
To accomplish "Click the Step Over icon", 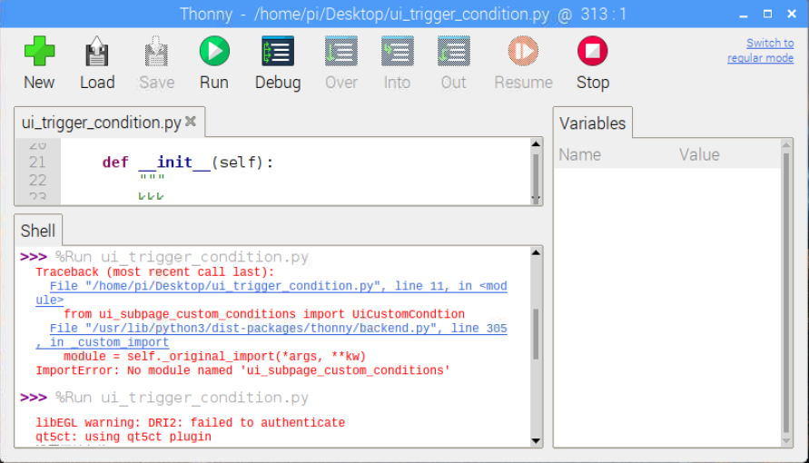I will click(x=341, y=51).
